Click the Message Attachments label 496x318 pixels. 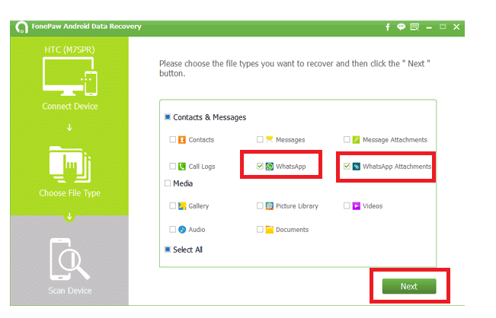coord(395,140)
